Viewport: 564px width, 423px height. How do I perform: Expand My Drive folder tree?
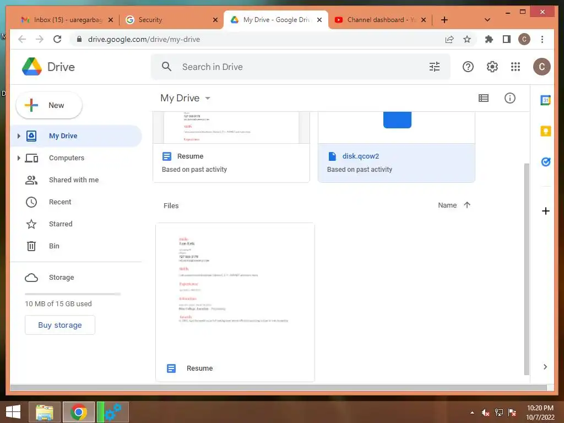[19, 136]
